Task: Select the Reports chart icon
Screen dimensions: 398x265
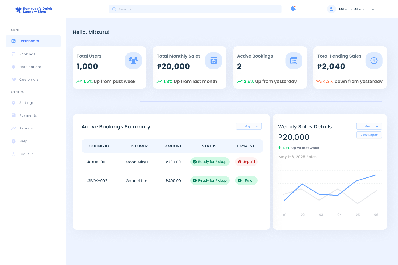Action: [14, 128]
